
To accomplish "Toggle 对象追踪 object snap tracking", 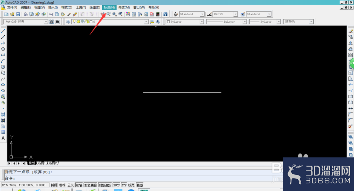I will coord(105,185).
